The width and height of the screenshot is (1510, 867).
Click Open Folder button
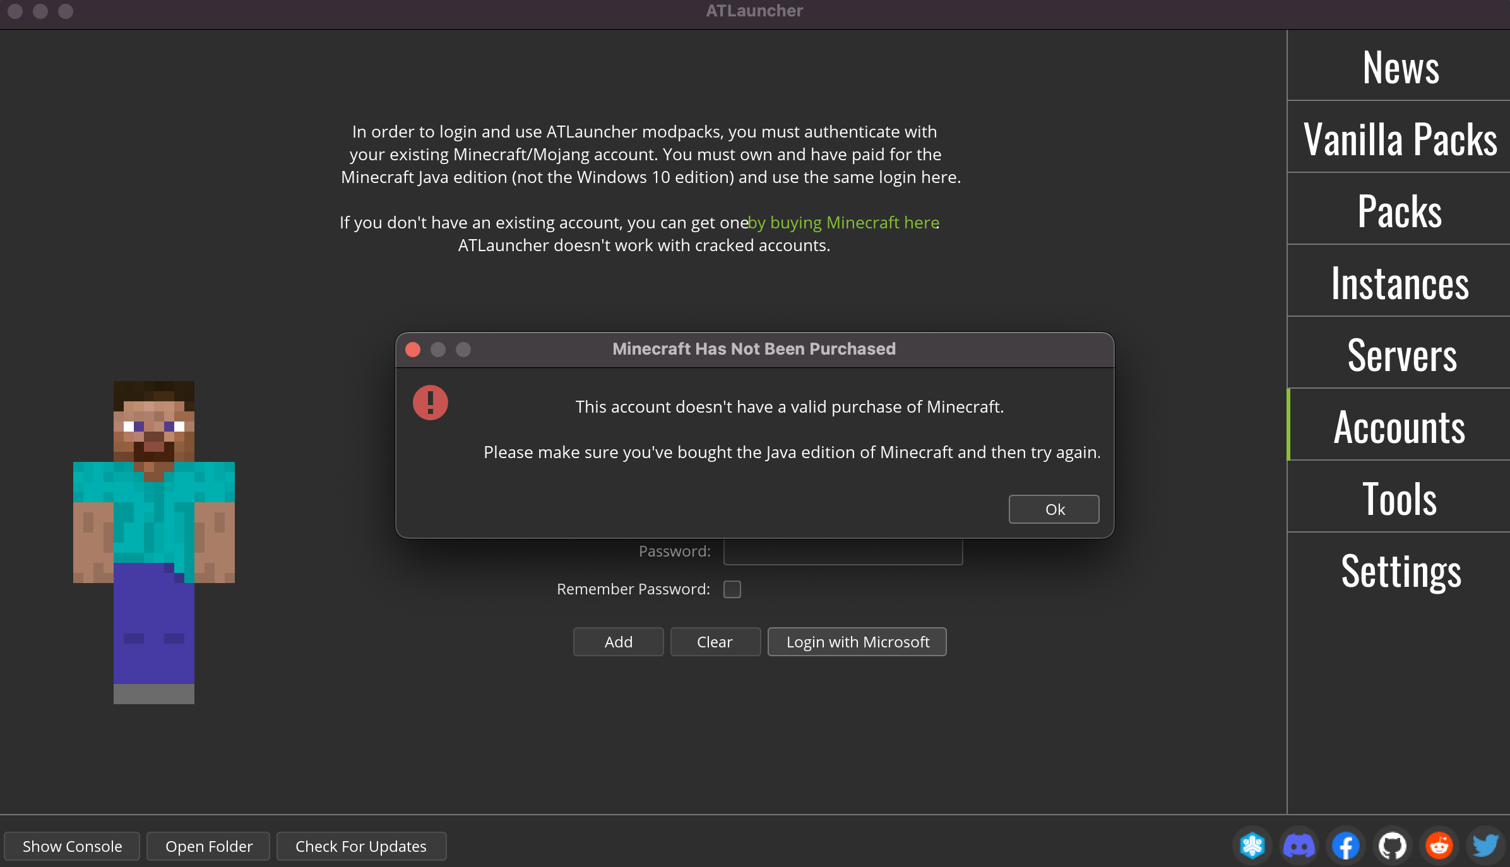[208, 846]
